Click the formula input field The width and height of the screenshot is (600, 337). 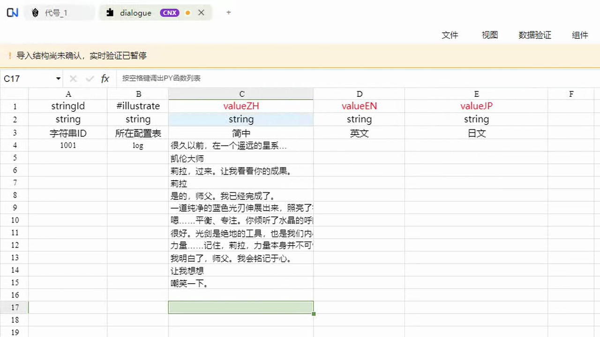click(358, 79)
